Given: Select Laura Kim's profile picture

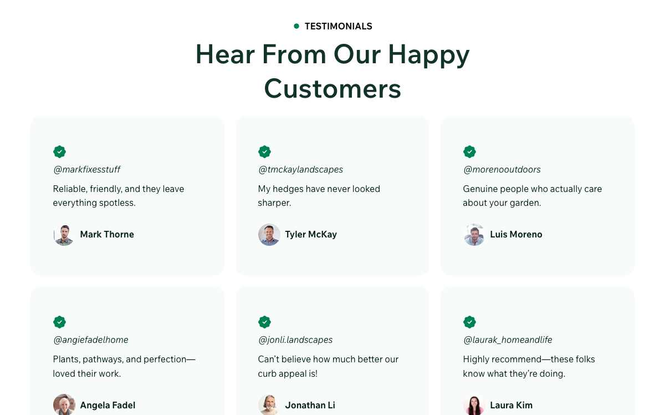Looking at the screenshot, I should [474, 405].
